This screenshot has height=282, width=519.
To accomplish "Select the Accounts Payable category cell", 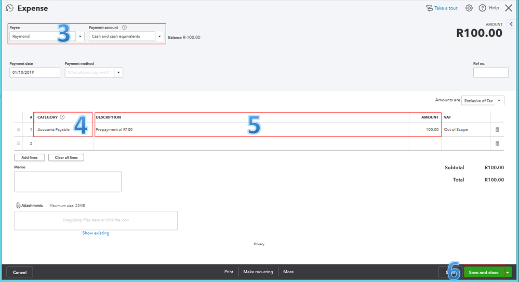I will tap(64, 129).
